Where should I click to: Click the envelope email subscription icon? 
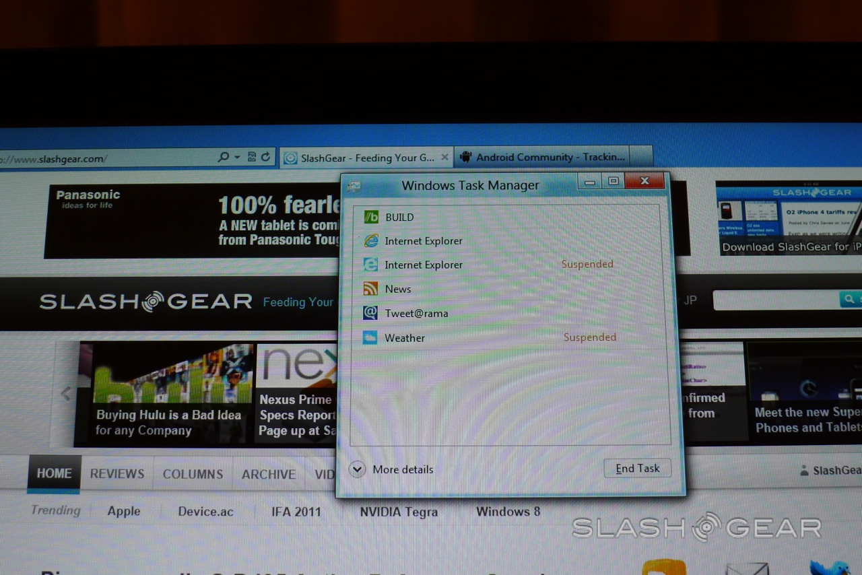[748, 568]
